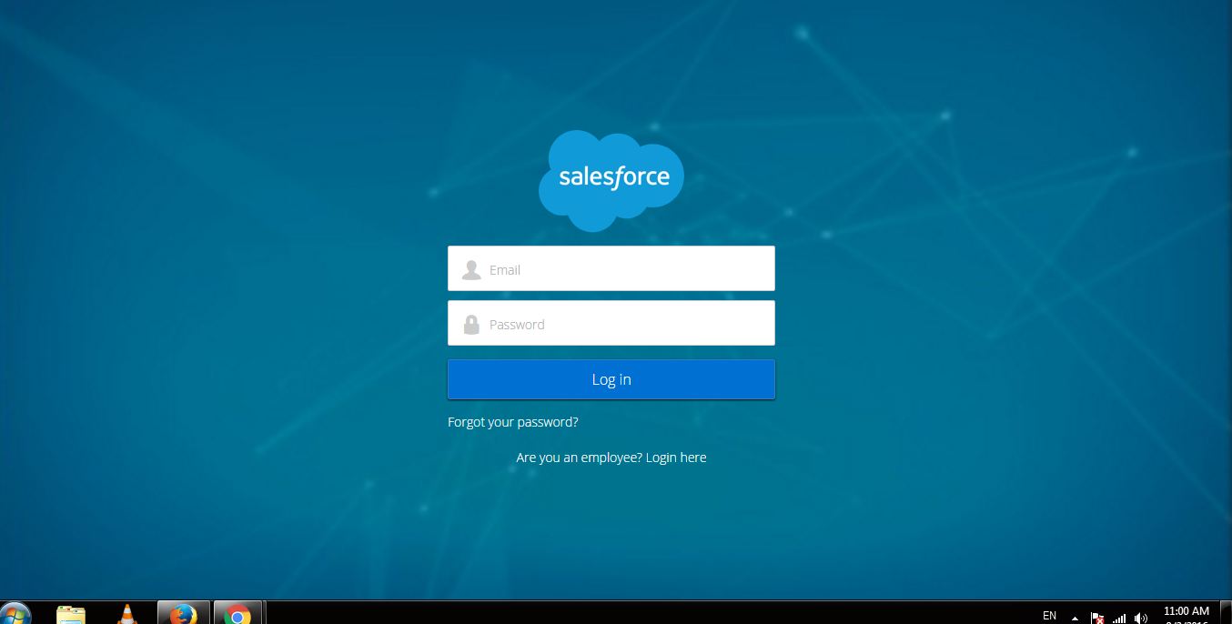The height and width of the screenshot is (624, 1232).
Task: Click the Salesforce cloud logo
Action: pyautogui.click(x=611, y=180)
